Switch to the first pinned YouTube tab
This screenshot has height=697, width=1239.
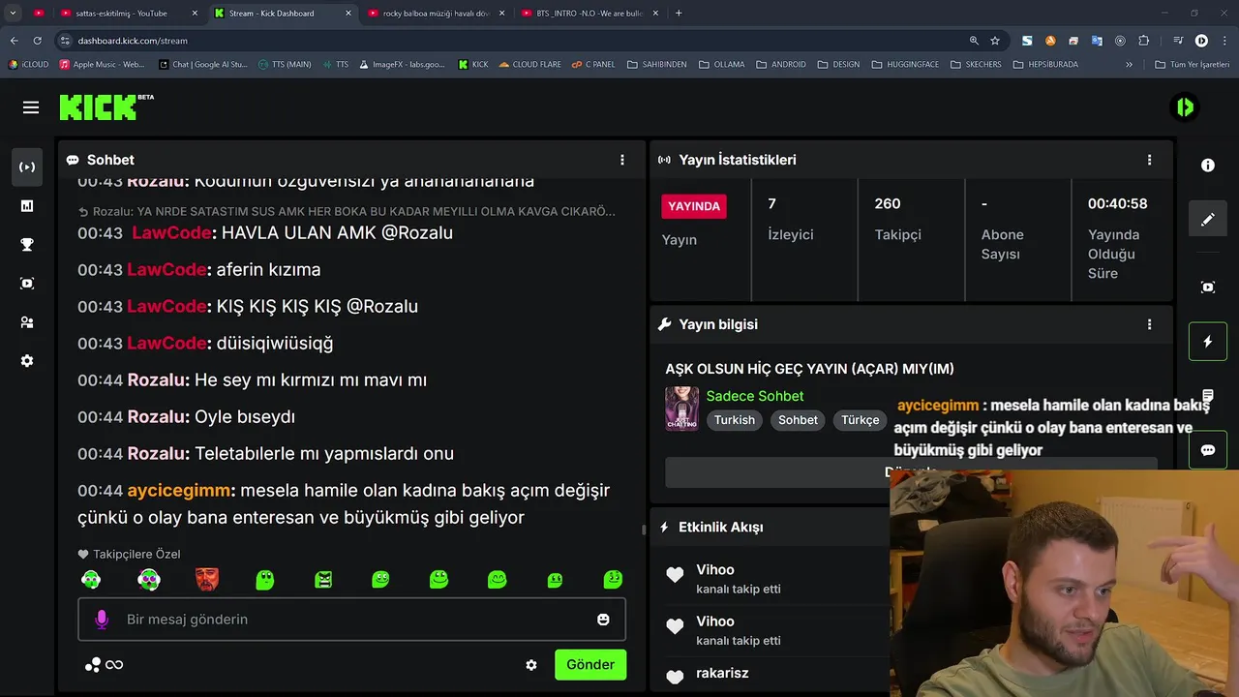[x=39, y=14]
